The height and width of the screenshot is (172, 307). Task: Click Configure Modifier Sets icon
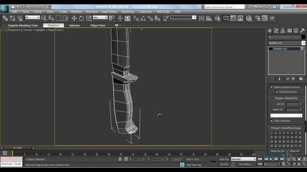[301, 78]
